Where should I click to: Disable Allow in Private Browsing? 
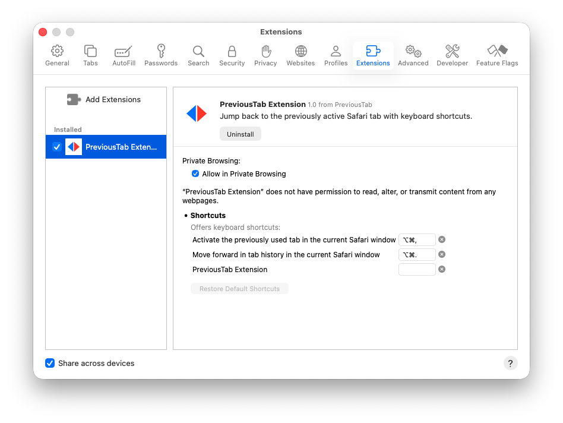pos(195,173)
